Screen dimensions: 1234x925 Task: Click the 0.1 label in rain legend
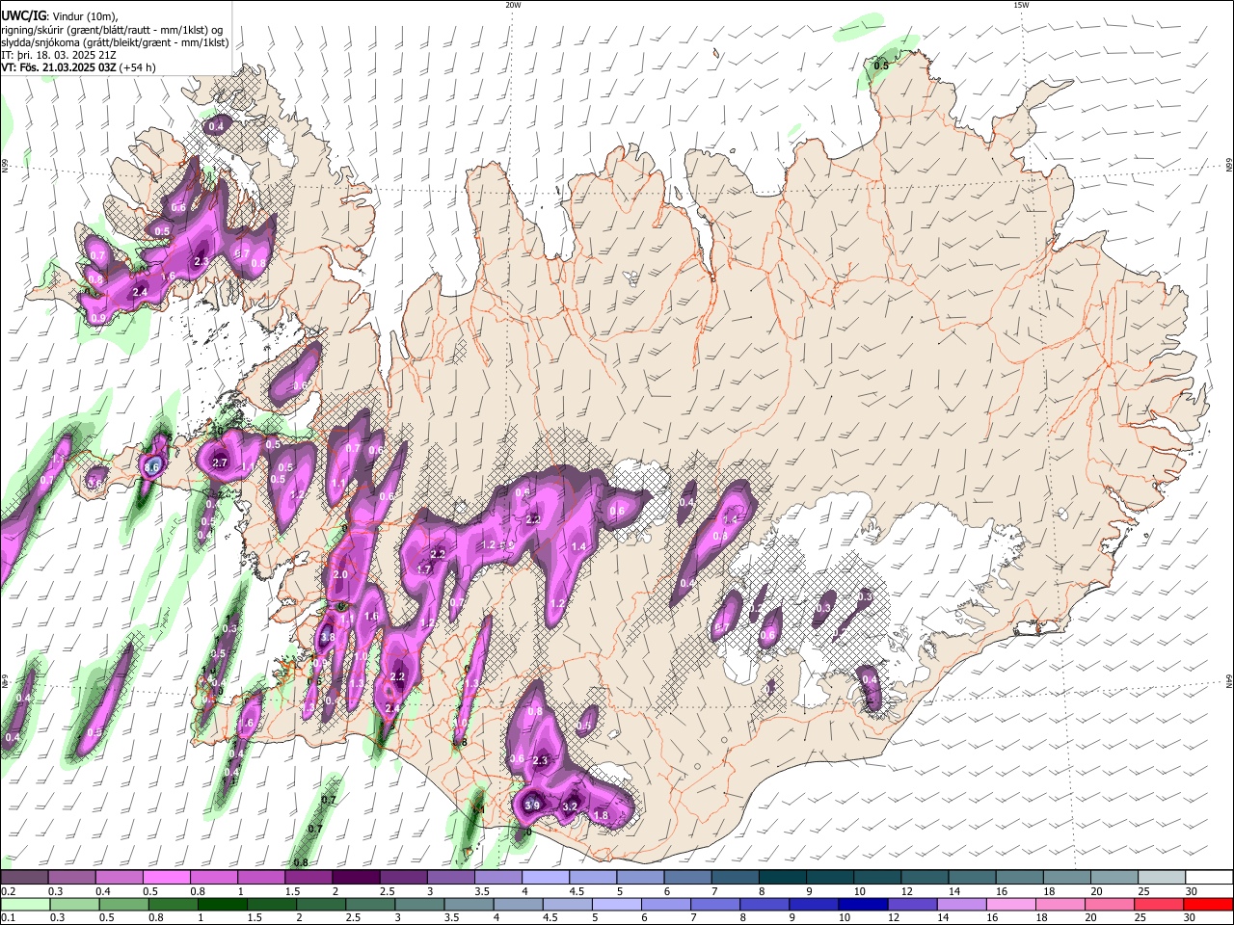(x=8, y=918)
